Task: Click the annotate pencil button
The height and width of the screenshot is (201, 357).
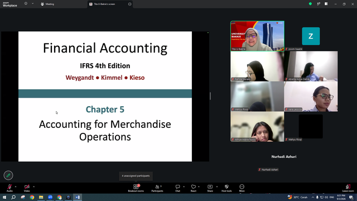Action: (8, 175)
